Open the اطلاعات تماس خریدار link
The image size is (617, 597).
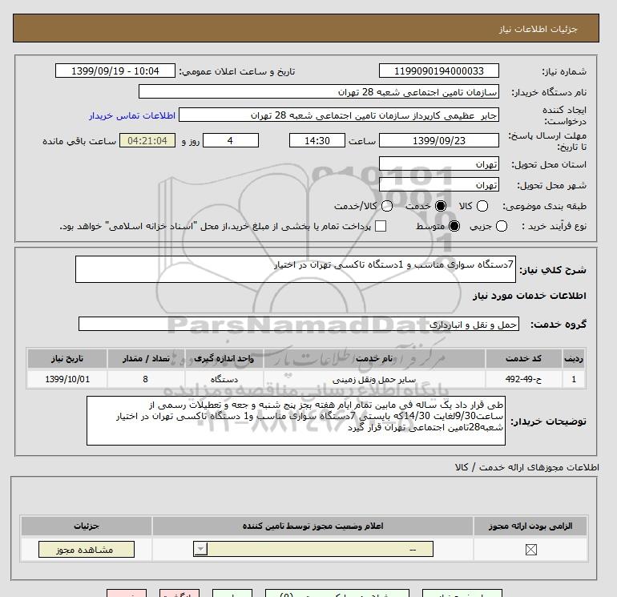pos(132,115)
